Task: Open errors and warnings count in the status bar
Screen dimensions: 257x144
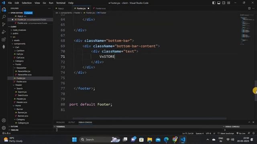Action: tap(6, 133)
